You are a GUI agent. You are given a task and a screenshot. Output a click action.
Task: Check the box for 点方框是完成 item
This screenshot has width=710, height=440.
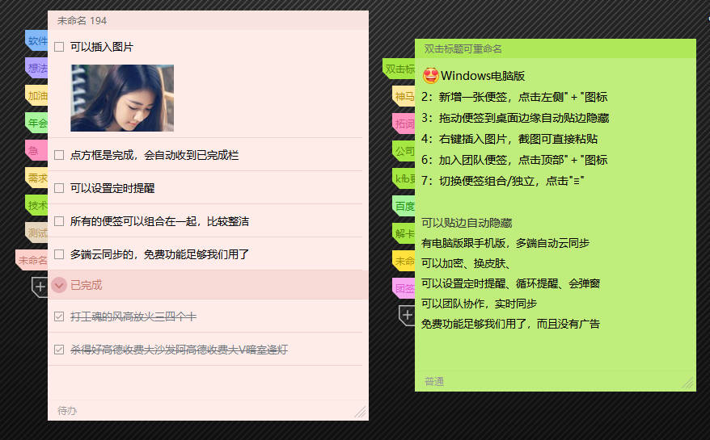59,155
